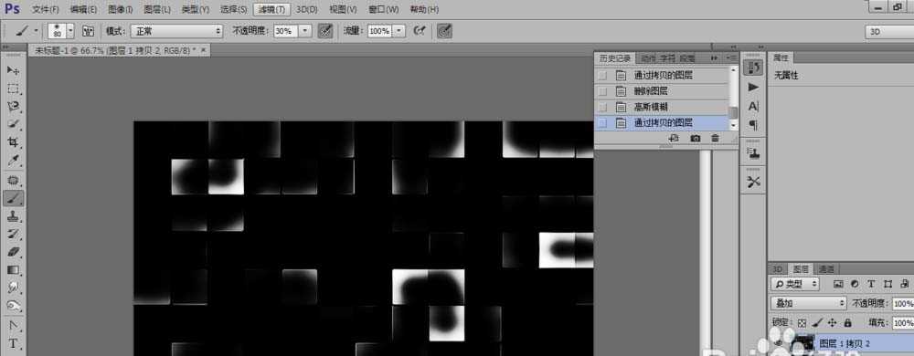Switch to the 通道 tab
This screenshot has height=356, width=914.
tap(826, 269)
